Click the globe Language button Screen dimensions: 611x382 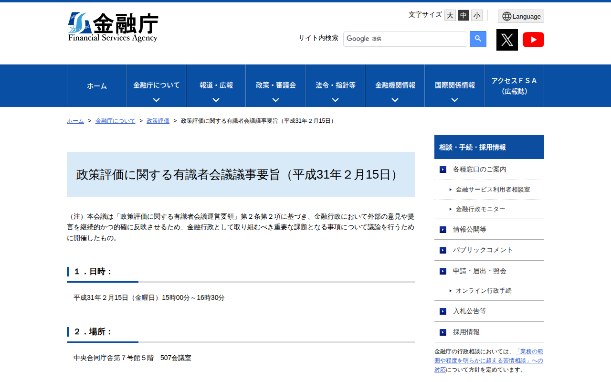point(520,16)
